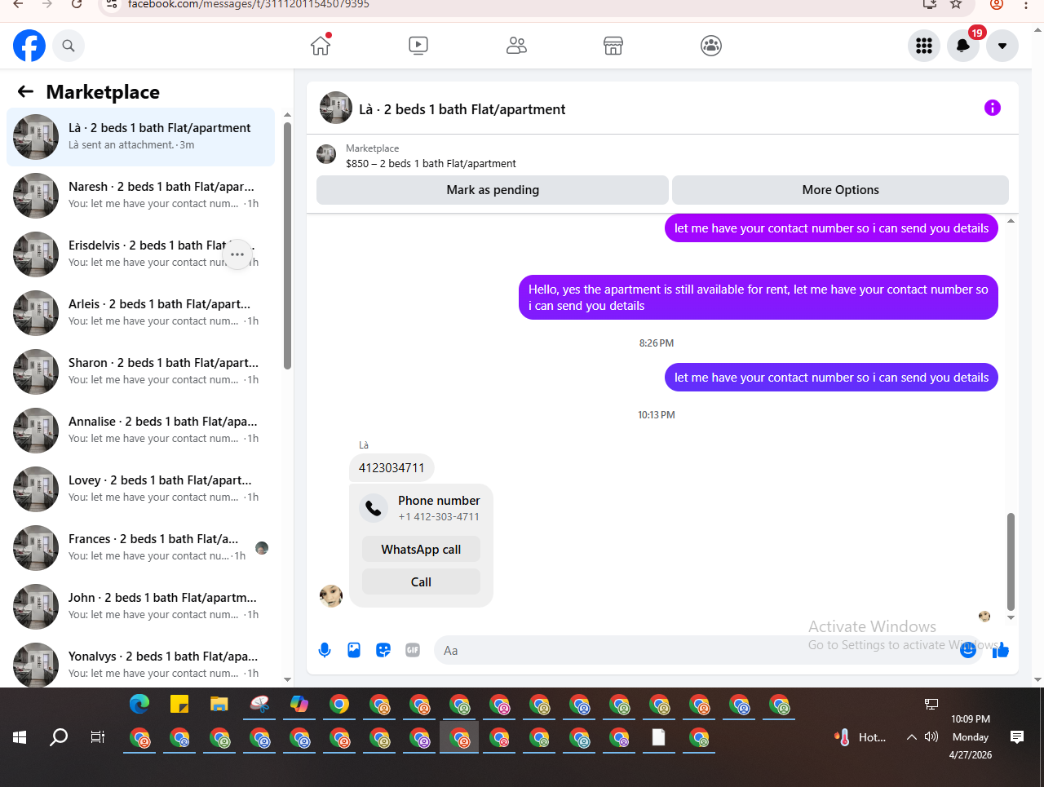This screenshot has width=1044, height=787.
Task: Open the Friends tab icon
Action: [x=516, y=46]
